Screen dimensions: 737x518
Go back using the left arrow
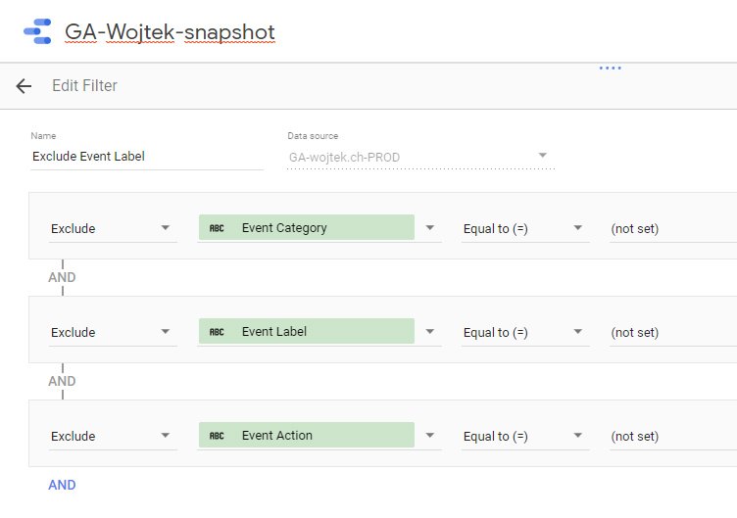(24, 86)
